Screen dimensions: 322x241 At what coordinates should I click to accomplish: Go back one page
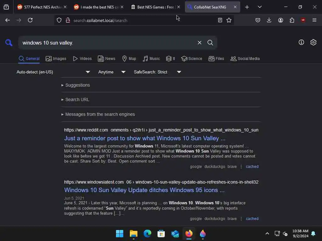(8, 20)
